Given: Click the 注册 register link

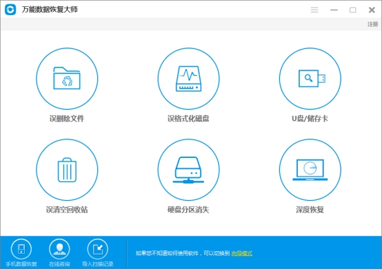Looking at the screenshot, I should [373, 24].
